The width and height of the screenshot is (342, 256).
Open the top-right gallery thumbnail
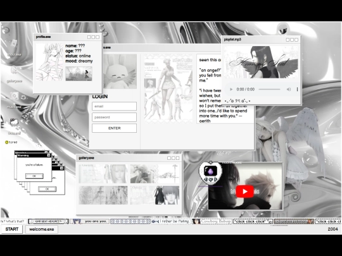coord(155,174)
